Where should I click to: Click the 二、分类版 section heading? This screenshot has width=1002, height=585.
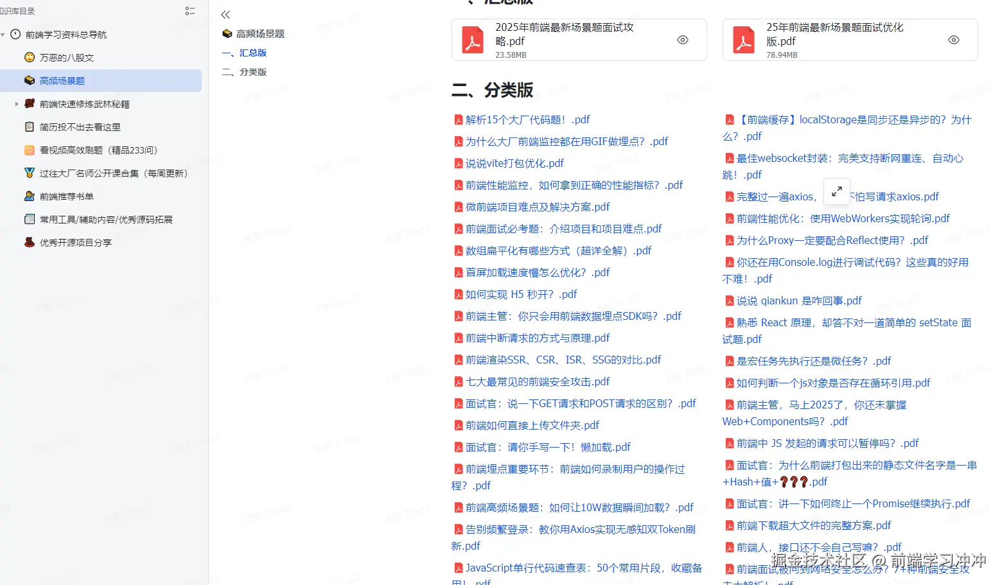[x=493, y=90]
